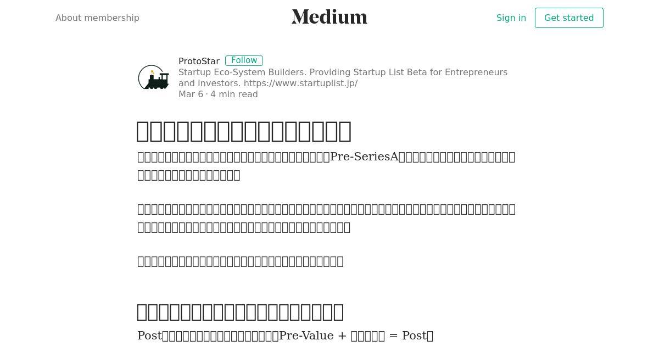Click the paragraph mentioning Pre-SeriesA
The width and height of the screenshot is (659, 346).
coord(326,166)
